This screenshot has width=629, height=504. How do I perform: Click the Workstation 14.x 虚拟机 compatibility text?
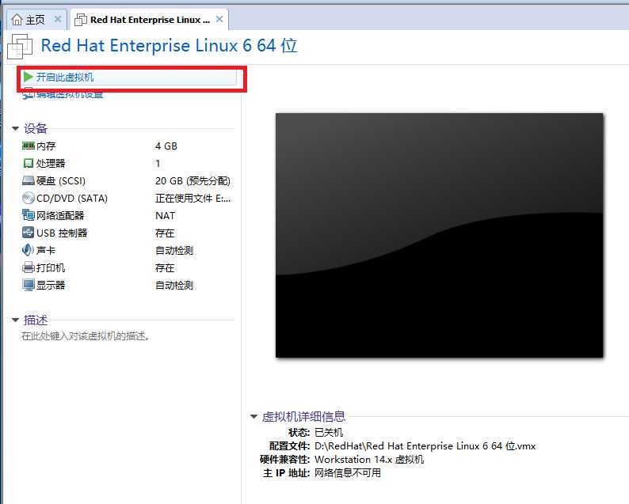coord(369,460)
